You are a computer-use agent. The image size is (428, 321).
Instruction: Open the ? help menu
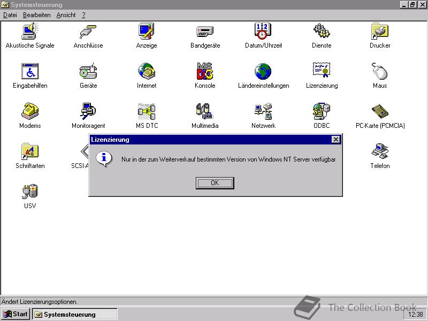[83, 15]
